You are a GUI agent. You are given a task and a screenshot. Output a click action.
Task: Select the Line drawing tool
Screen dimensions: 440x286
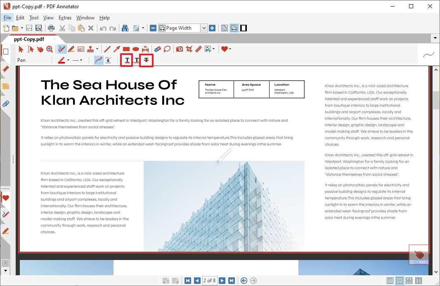pyautogui.click(x=107, y=49)
